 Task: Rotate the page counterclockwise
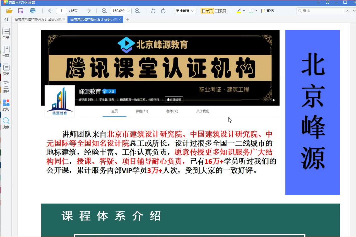153,11
